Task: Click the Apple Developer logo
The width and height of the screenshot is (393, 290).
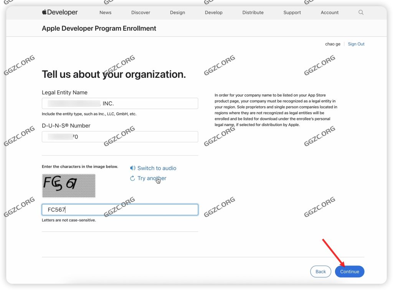Action: tap(59, 12)
